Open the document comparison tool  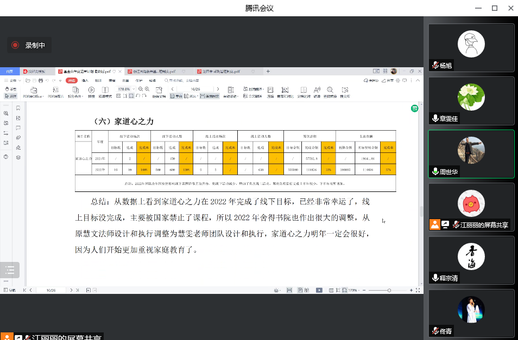point(304,92)
